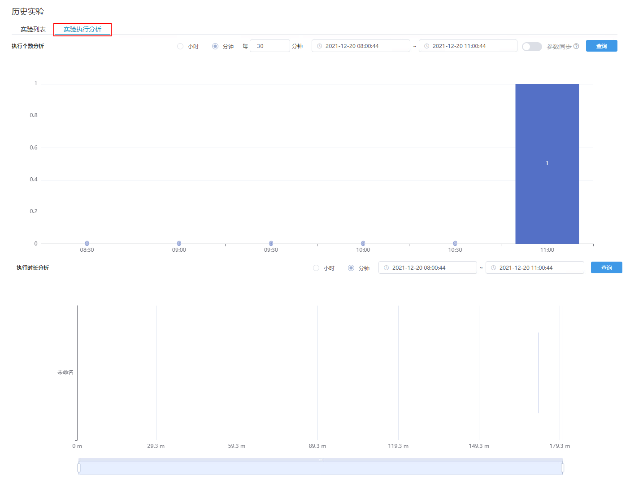Click clock icon of 执行时长分析 start time

coord(387,267)
